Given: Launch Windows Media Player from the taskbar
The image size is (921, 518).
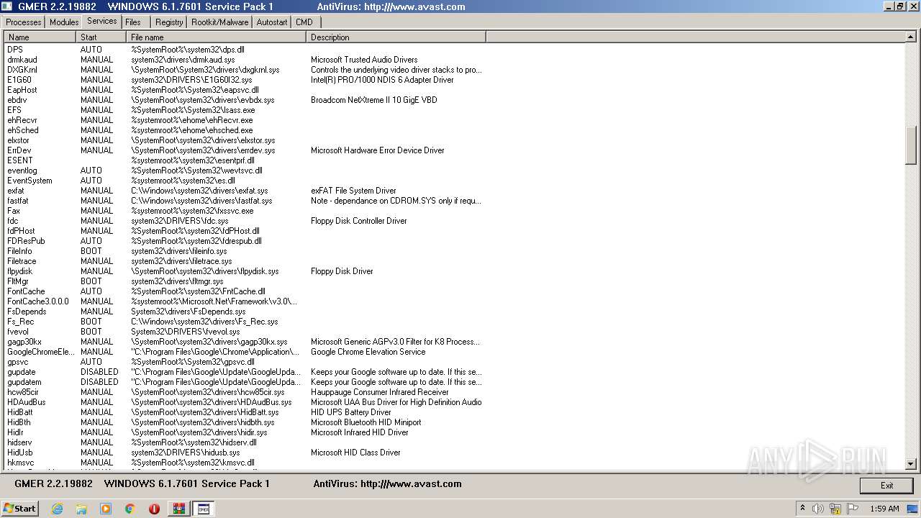Looking at the screenshot, I should click(106, 509).
